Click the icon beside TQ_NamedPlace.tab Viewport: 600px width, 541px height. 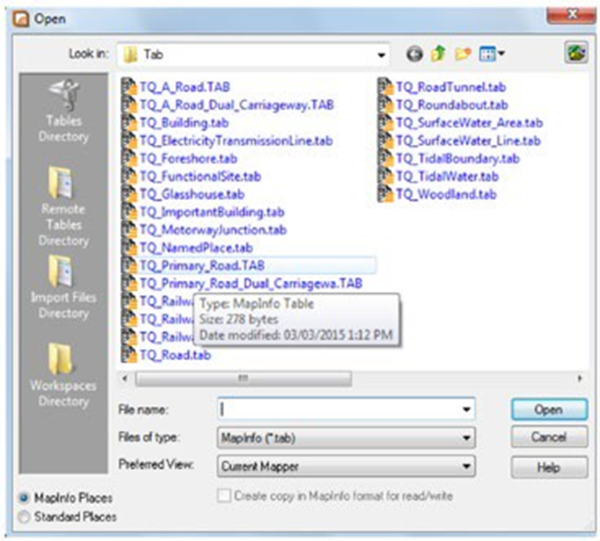(129, 248)
